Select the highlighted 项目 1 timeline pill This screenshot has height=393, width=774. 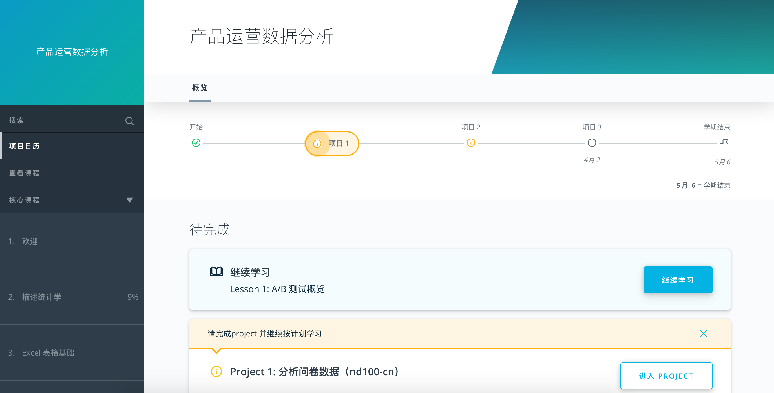[x=332, y=143]
